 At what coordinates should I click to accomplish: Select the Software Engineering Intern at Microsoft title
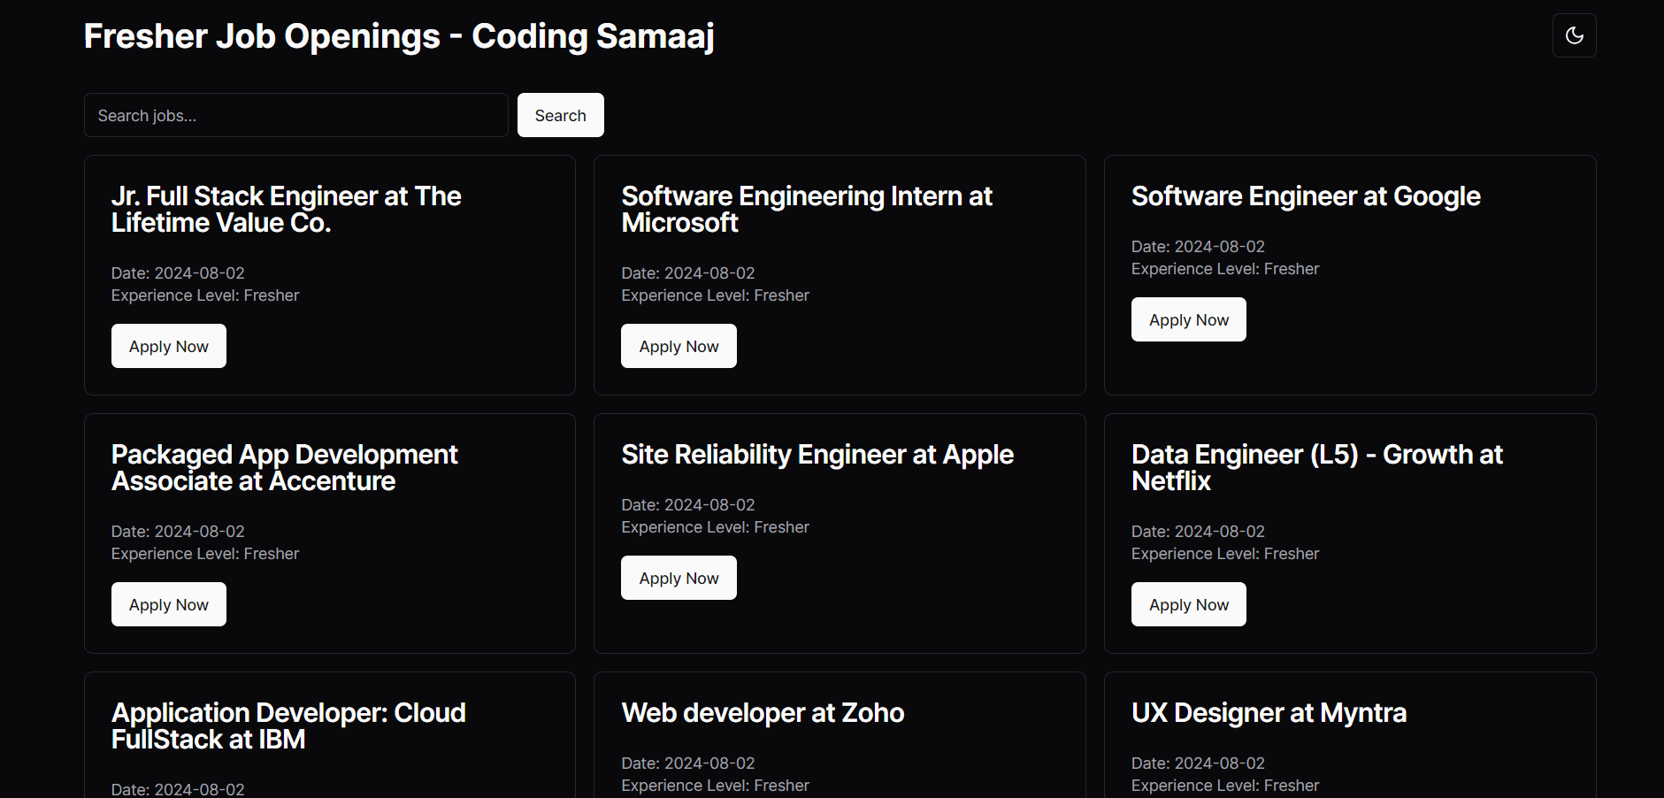pyautogui.click(x=807, y=209)
